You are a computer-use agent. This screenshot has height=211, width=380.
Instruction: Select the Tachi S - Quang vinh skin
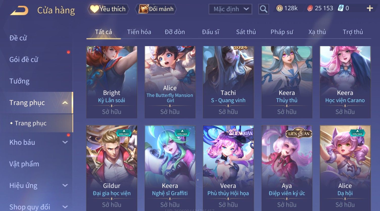click(x=228, y=82)
